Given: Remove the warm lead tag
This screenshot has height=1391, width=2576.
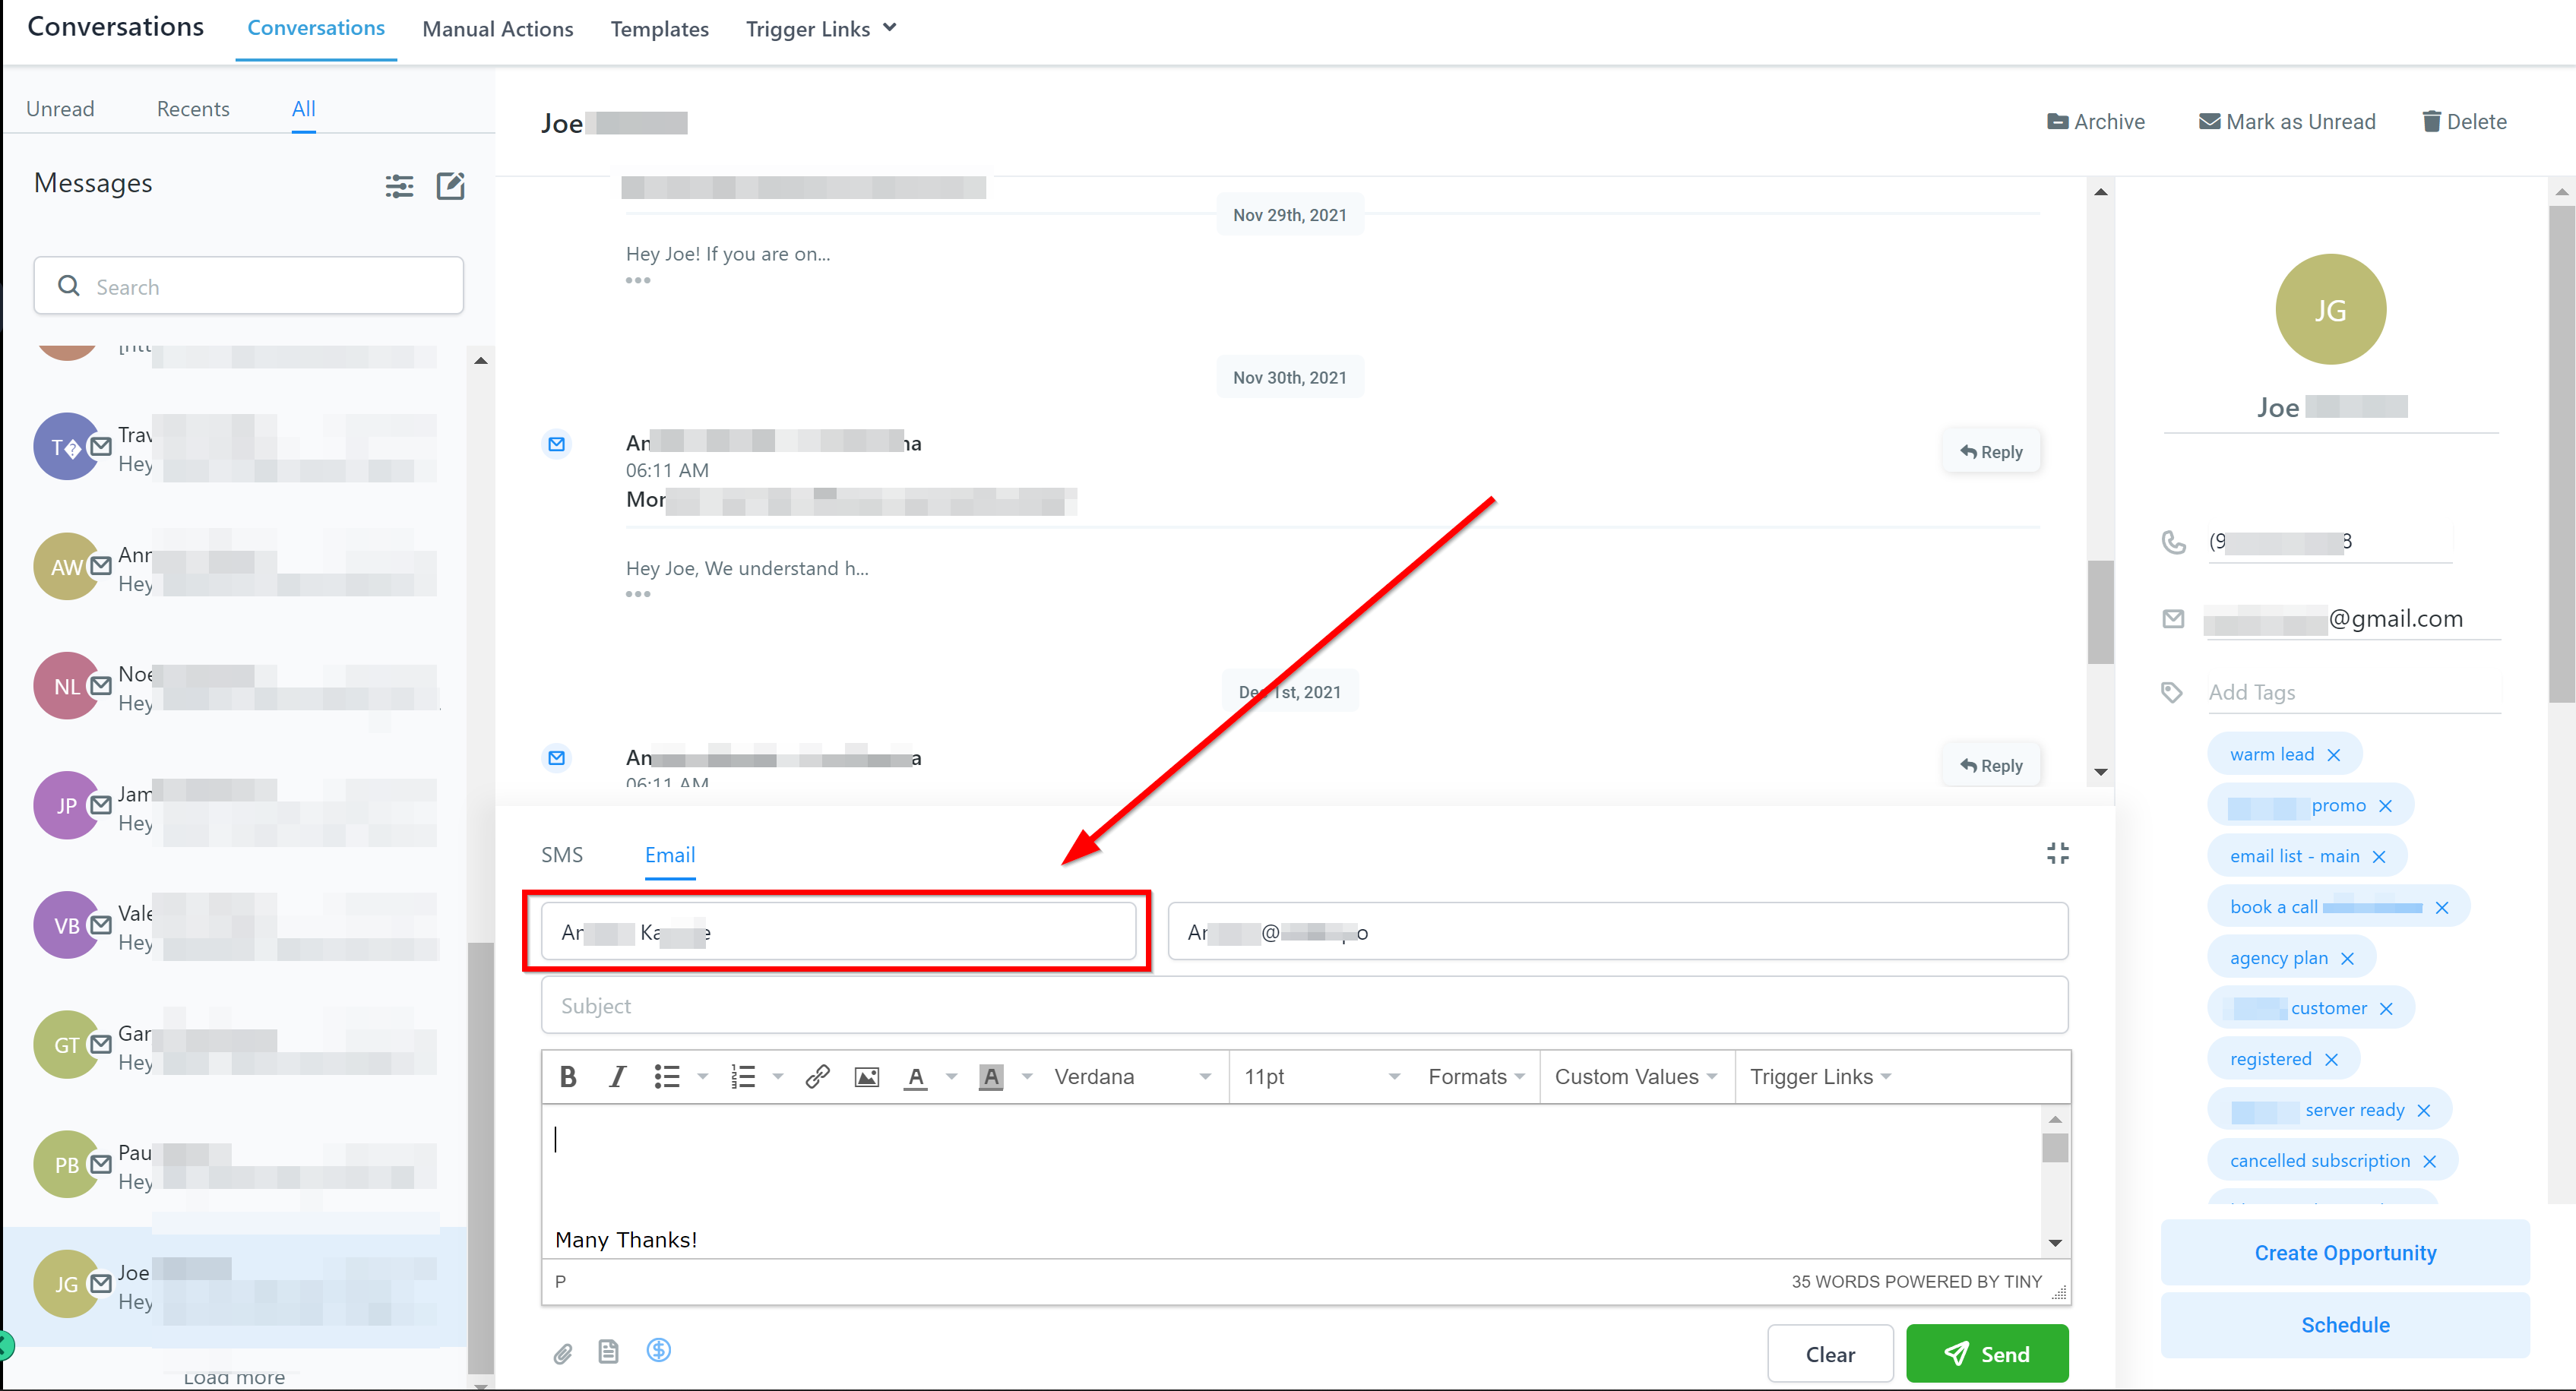Looking at the screenshot, I should pos(2334,755).
